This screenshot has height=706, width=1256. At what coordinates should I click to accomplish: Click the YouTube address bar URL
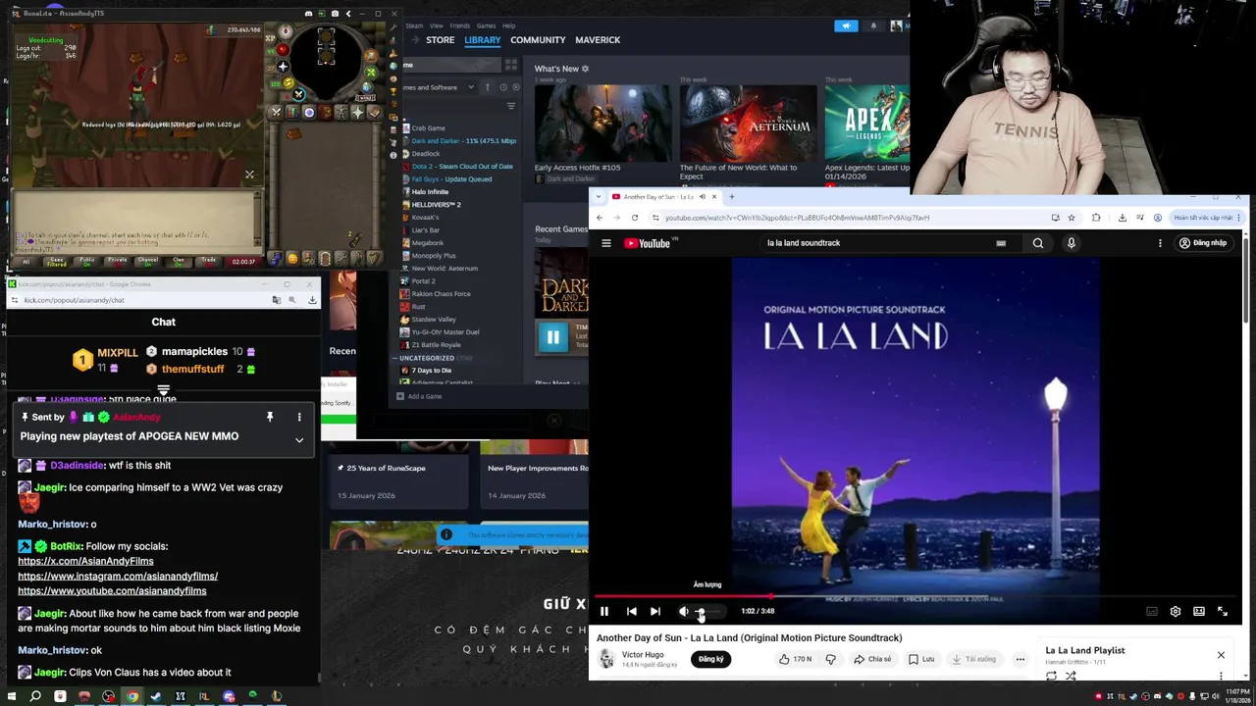click(798, 218)
